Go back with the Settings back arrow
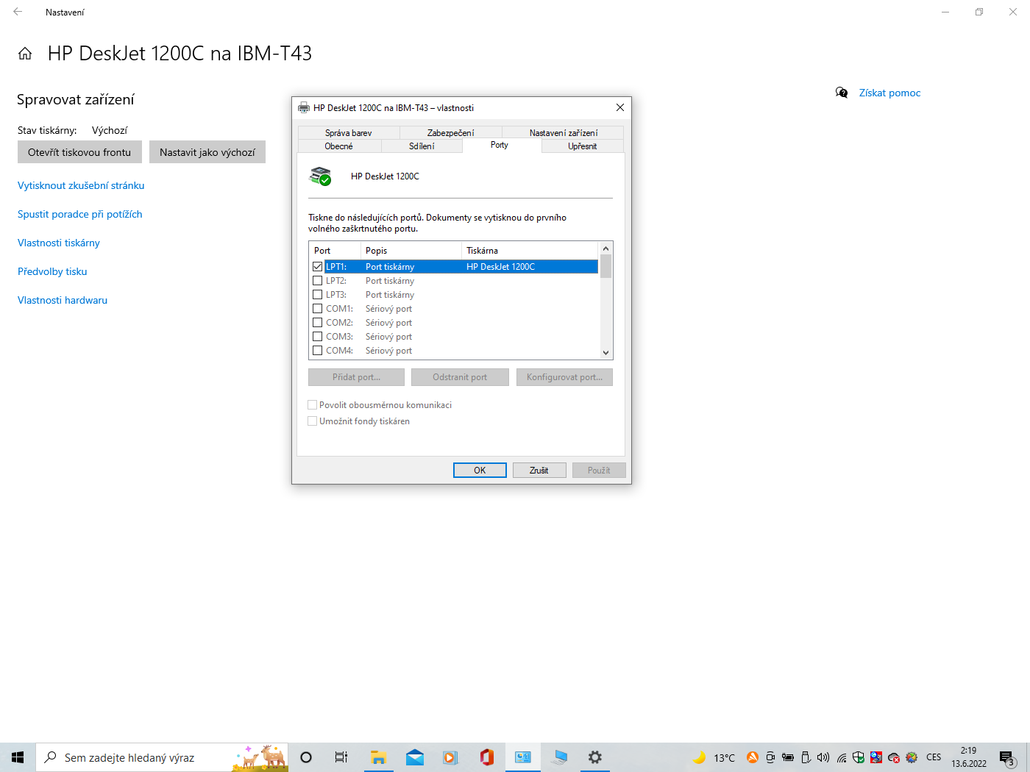Image resolution: width=1030 pixels, height=772 pixels. 18,12
